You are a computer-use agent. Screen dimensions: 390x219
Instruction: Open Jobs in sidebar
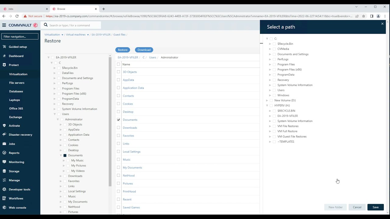[12, 144]
